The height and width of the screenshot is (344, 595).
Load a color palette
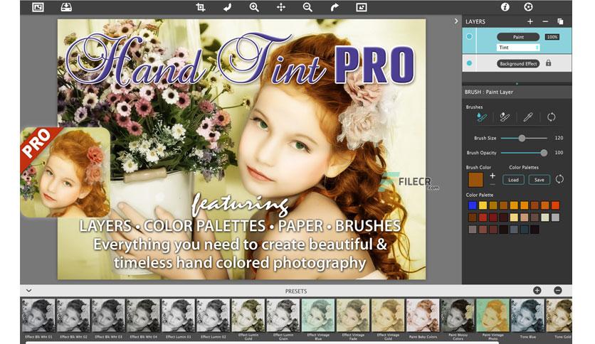(x=513, y=180)
